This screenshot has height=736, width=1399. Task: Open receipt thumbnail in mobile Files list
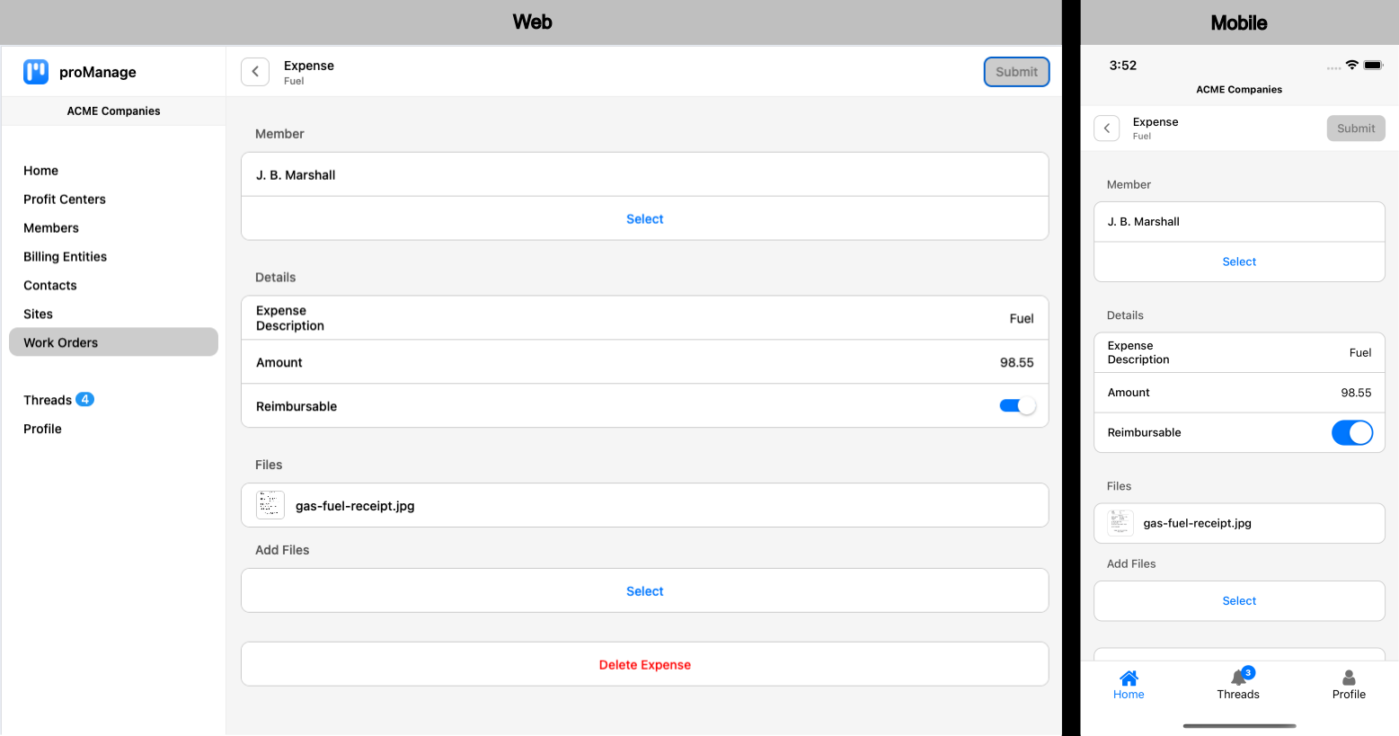click(x=1120, y=523)
